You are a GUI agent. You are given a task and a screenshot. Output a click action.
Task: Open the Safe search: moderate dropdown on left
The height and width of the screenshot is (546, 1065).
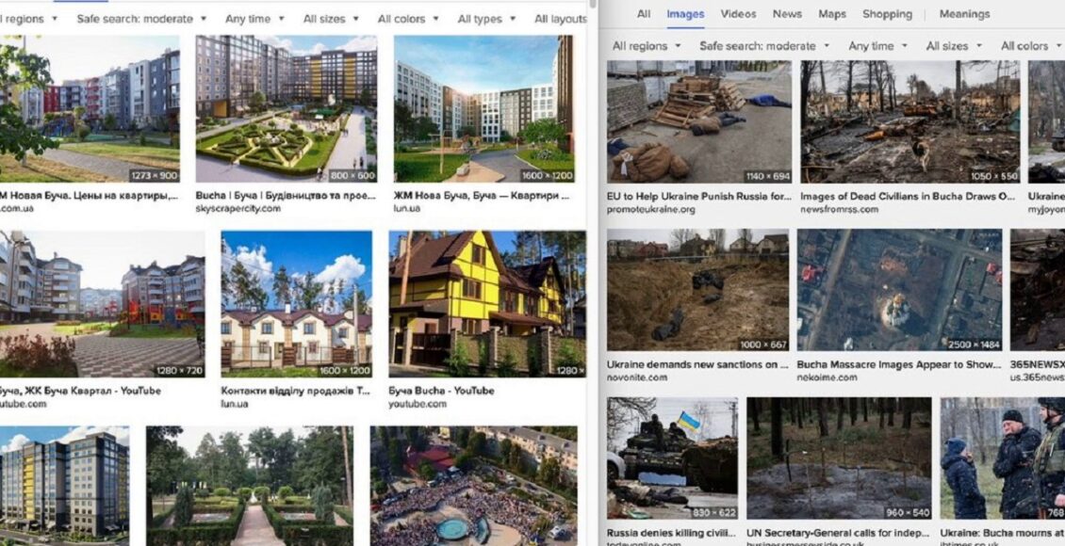coord(141,19)
